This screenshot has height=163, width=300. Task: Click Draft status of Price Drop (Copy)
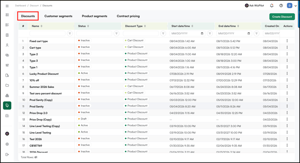(82, 119)
